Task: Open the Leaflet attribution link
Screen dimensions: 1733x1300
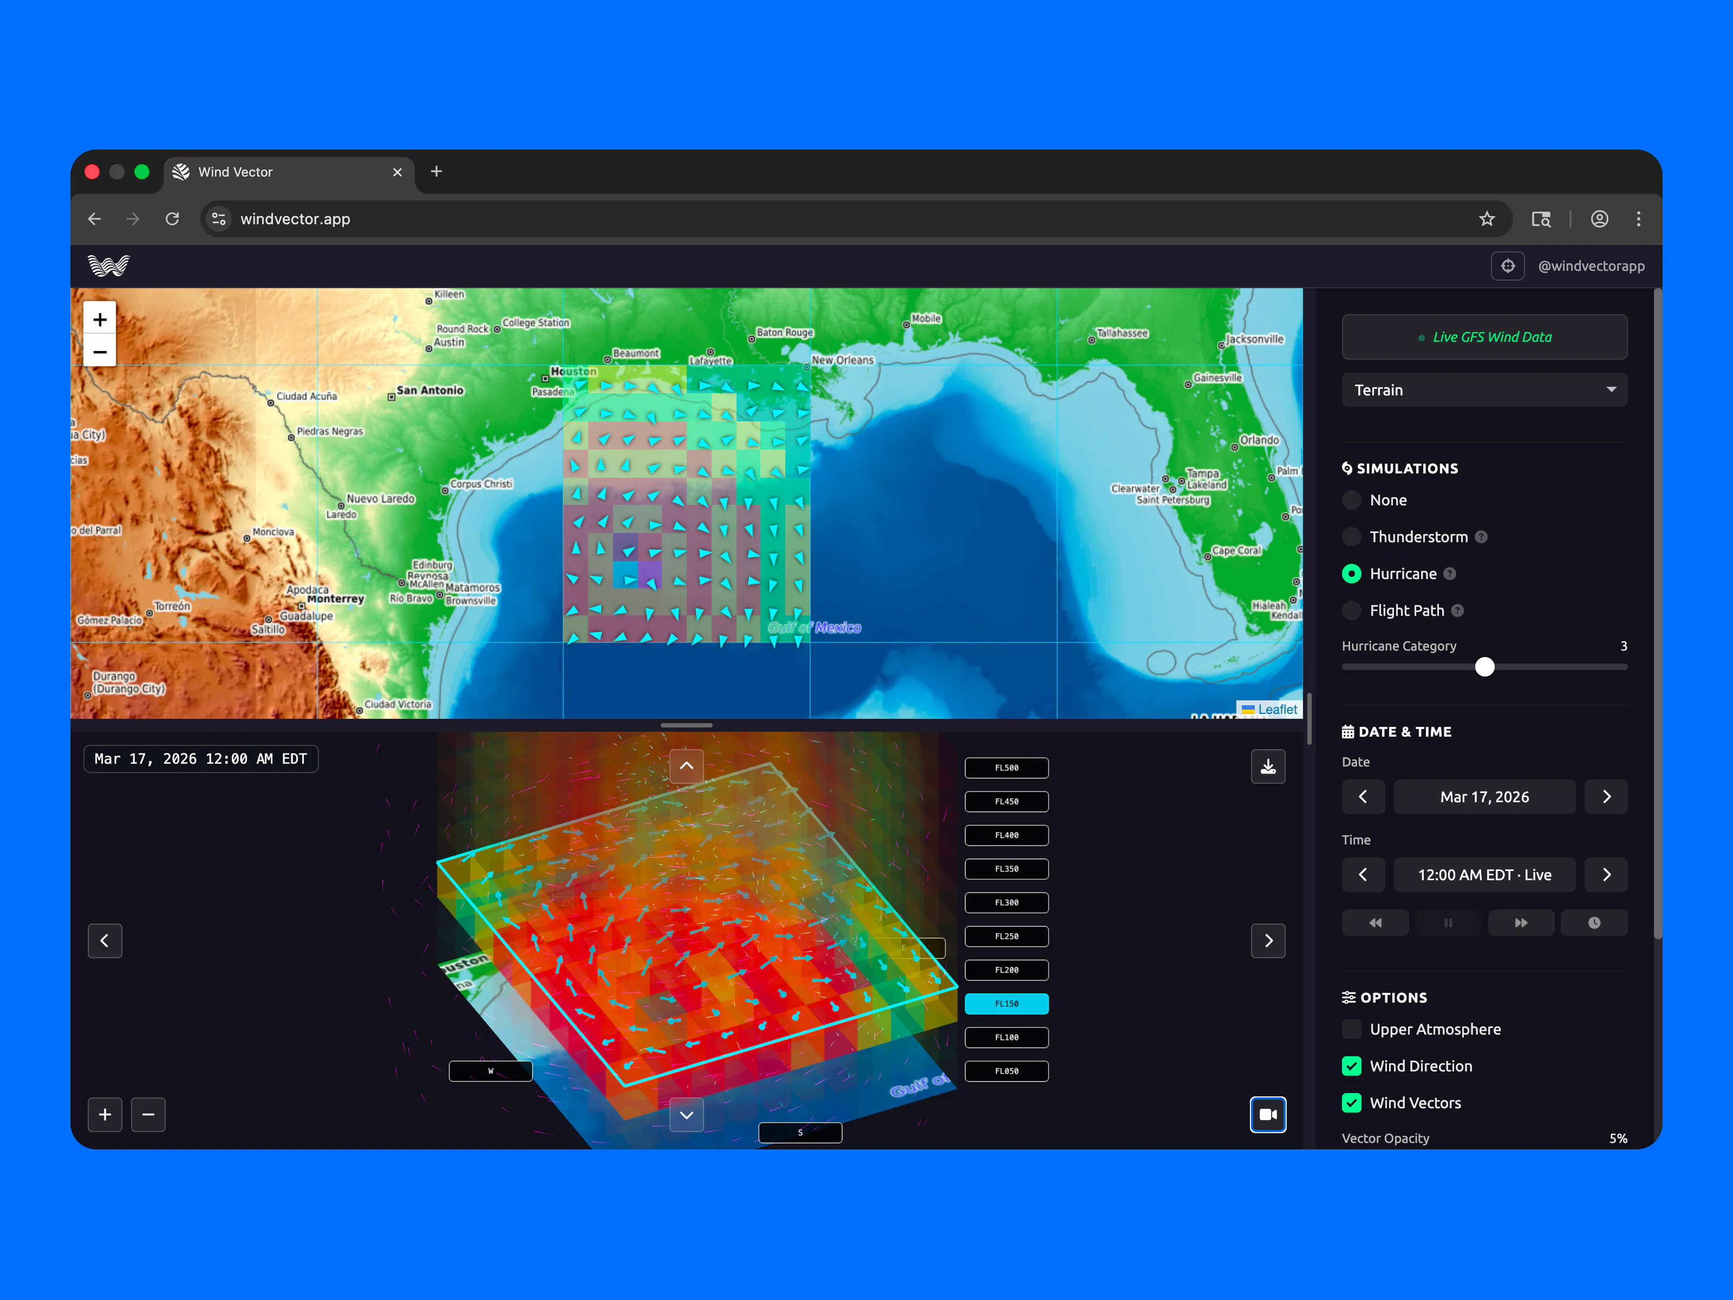Action: (x=1277, y=709)
